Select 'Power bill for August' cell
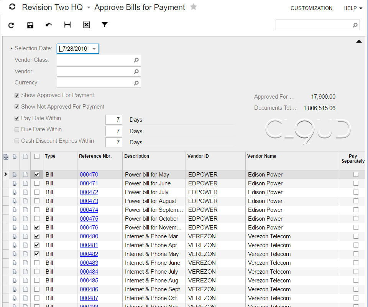Screen dimensions: 368x307 pos(154,201)
